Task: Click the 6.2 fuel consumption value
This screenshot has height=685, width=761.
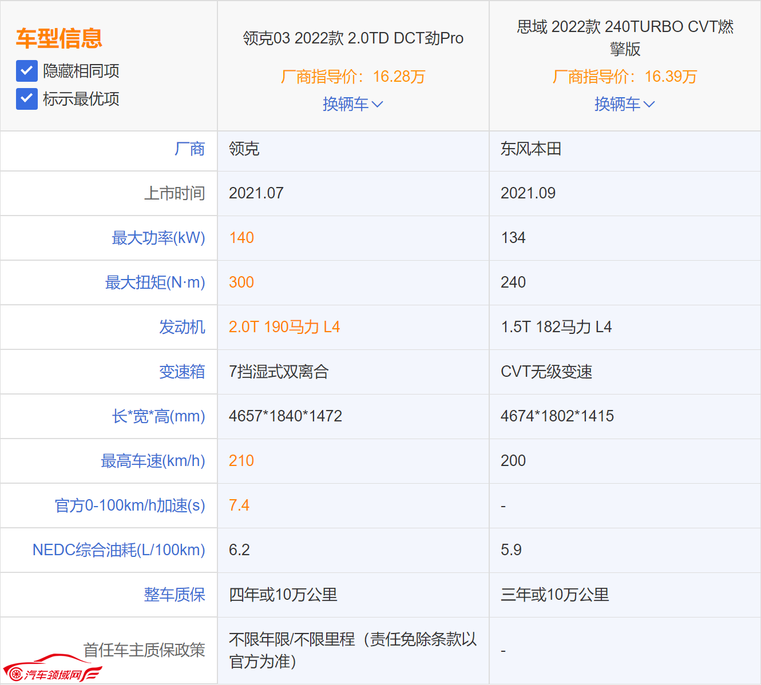Action: [239, 550]
